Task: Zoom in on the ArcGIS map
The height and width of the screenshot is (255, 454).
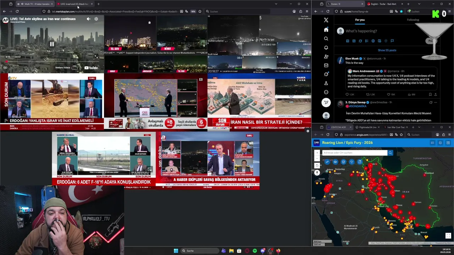Action: click(x=317, y=153)
